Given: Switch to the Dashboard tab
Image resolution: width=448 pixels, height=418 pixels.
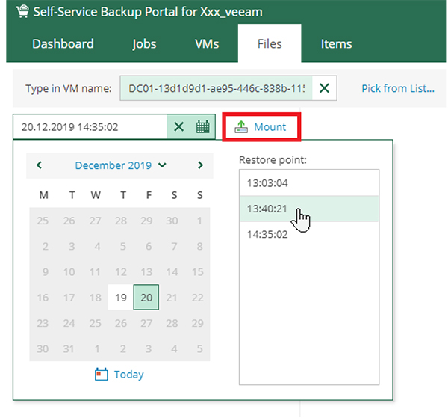Looking at the screenshot, I should [63, 43].
